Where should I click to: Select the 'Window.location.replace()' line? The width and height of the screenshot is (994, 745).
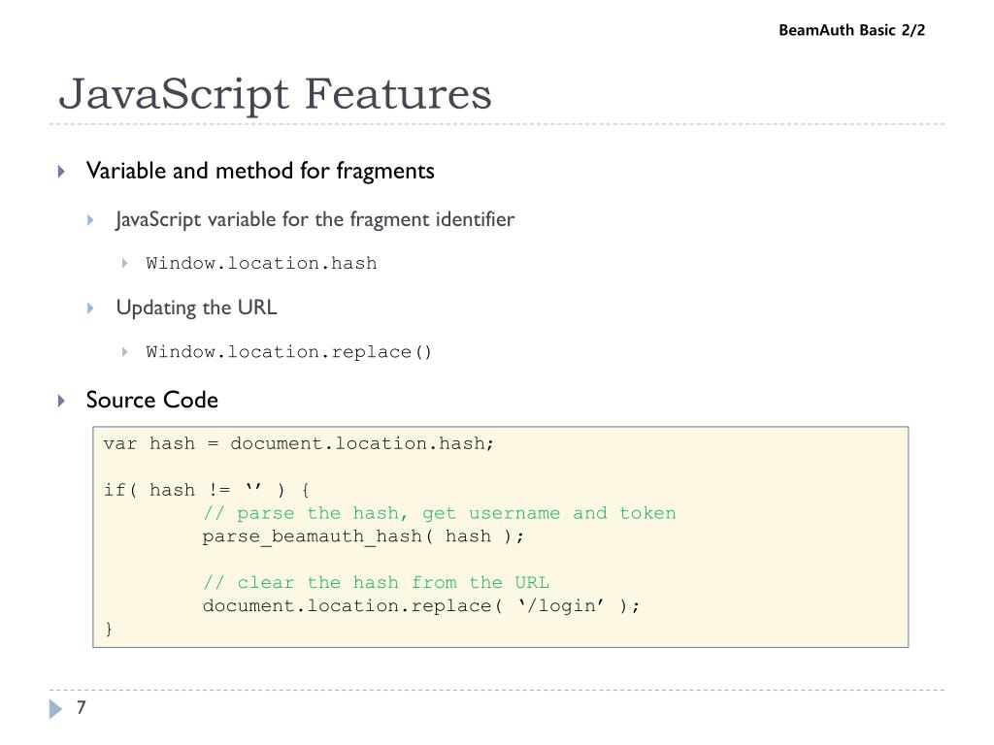(288, 351)
